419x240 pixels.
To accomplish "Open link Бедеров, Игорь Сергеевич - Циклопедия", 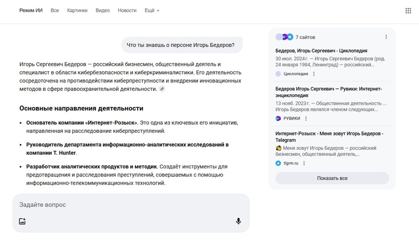I will click(x=321, y=51).
